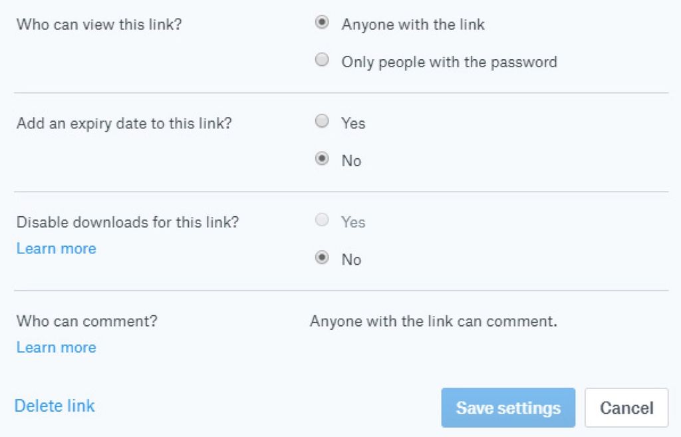This screenshot has width=681, height=437.
Task: Click the "Anyone with the link" option text
Action: [x=413, y=25]
